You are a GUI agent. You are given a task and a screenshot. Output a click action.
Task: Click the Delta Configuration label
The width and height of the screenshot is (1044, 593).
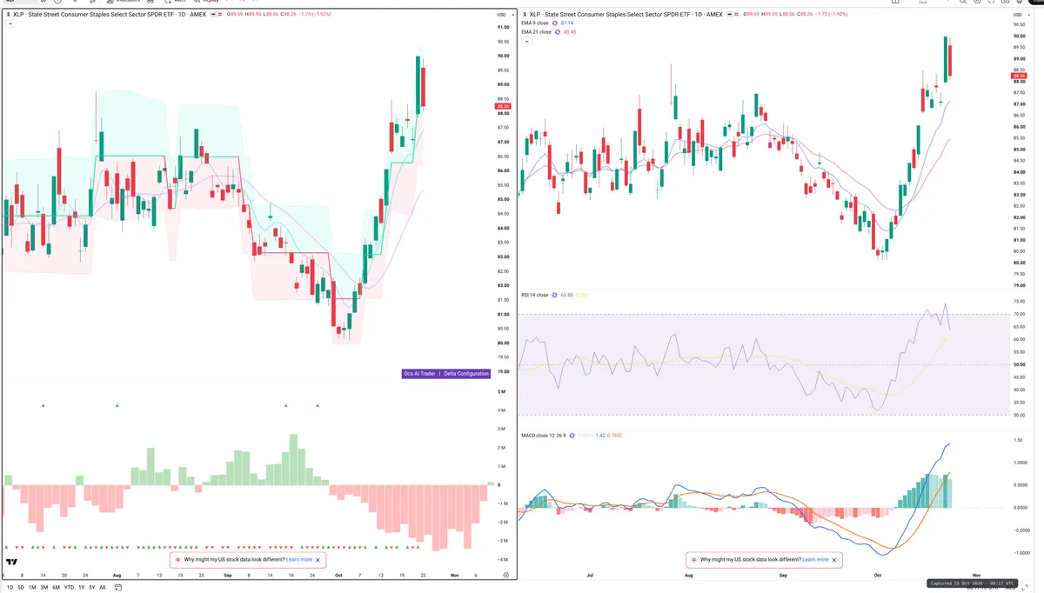[x=466, y=373]
